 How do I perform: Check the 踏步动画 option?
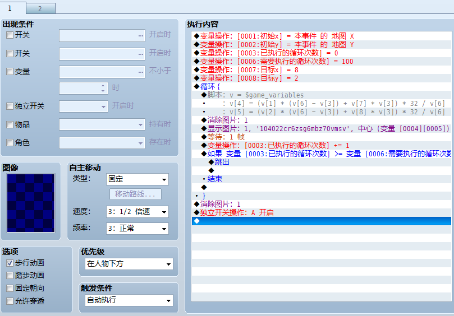10,275
